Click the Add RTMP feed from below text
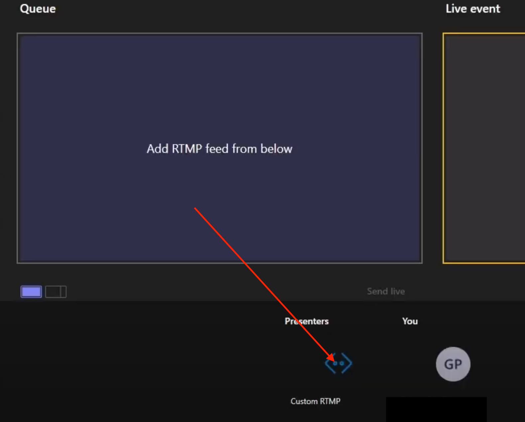The width and height of the screenshot is (525, 422). click(220, 149)
